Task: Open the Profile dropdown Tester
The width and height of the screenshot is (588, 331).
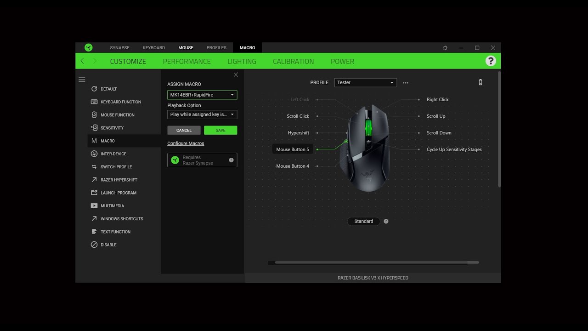Action: pos(366,82)
